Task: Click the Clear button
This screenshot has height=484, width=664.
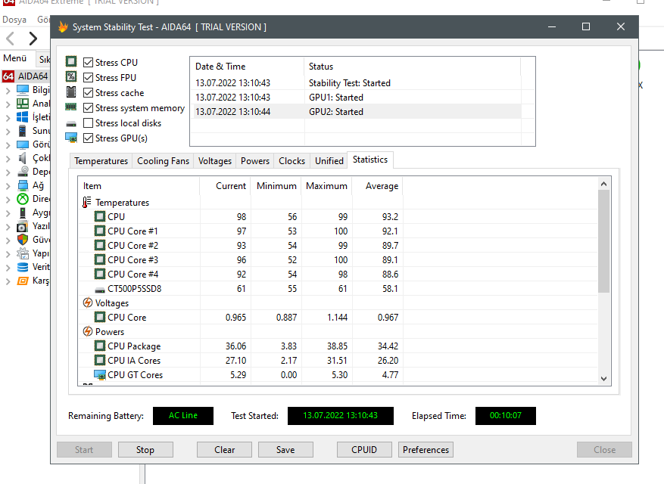Action: (x=224, y=450)
